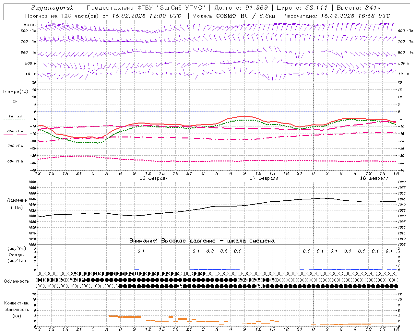Image resolution: width=415 pixels, height=332 pixels.
Task: Click the Тем-ра(°C) axis label
Action: [15, 92]
